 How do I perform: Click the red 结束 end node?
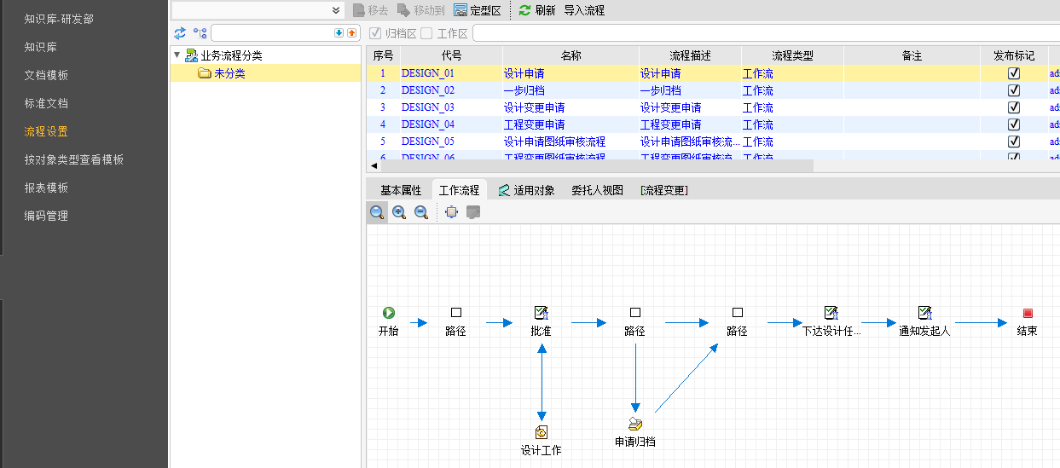(1028, 313)
